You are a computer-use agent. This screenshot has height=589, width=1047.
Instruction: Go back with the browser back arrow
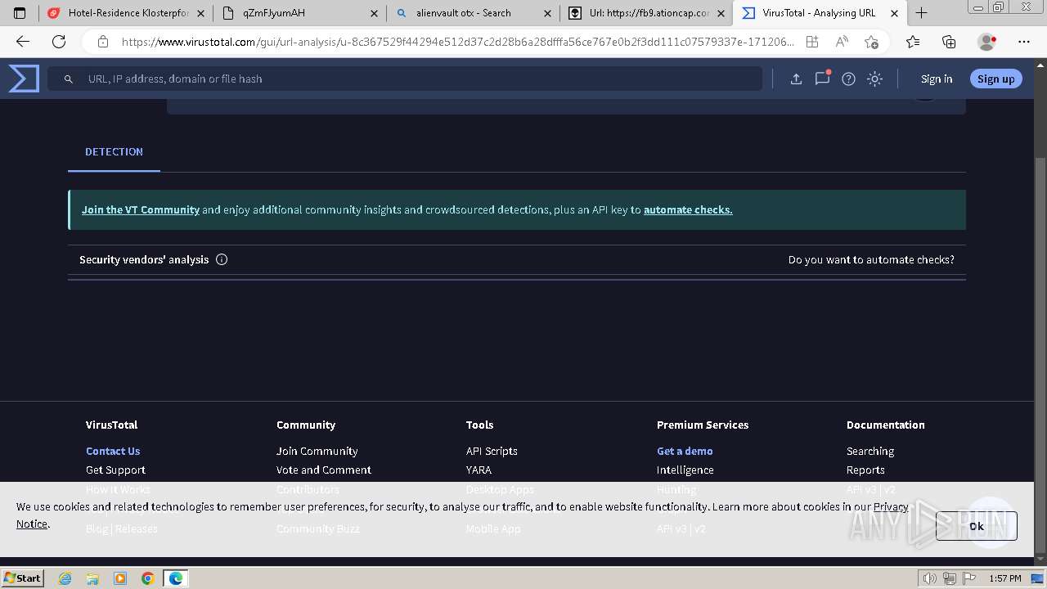[x=23, y=42]
